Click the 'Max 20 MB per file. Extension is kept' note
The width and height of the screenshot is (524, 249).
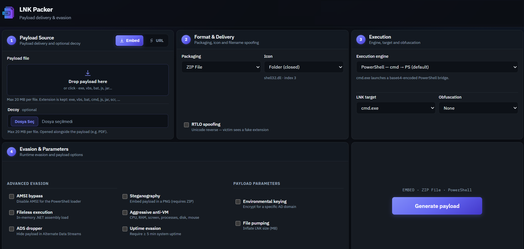(x=63, y=100)
